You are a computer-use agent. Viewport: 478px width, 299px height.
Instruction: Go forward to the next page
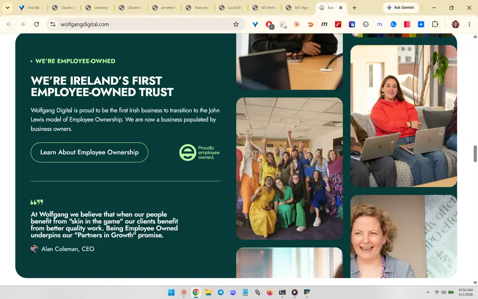coord(22,24)
